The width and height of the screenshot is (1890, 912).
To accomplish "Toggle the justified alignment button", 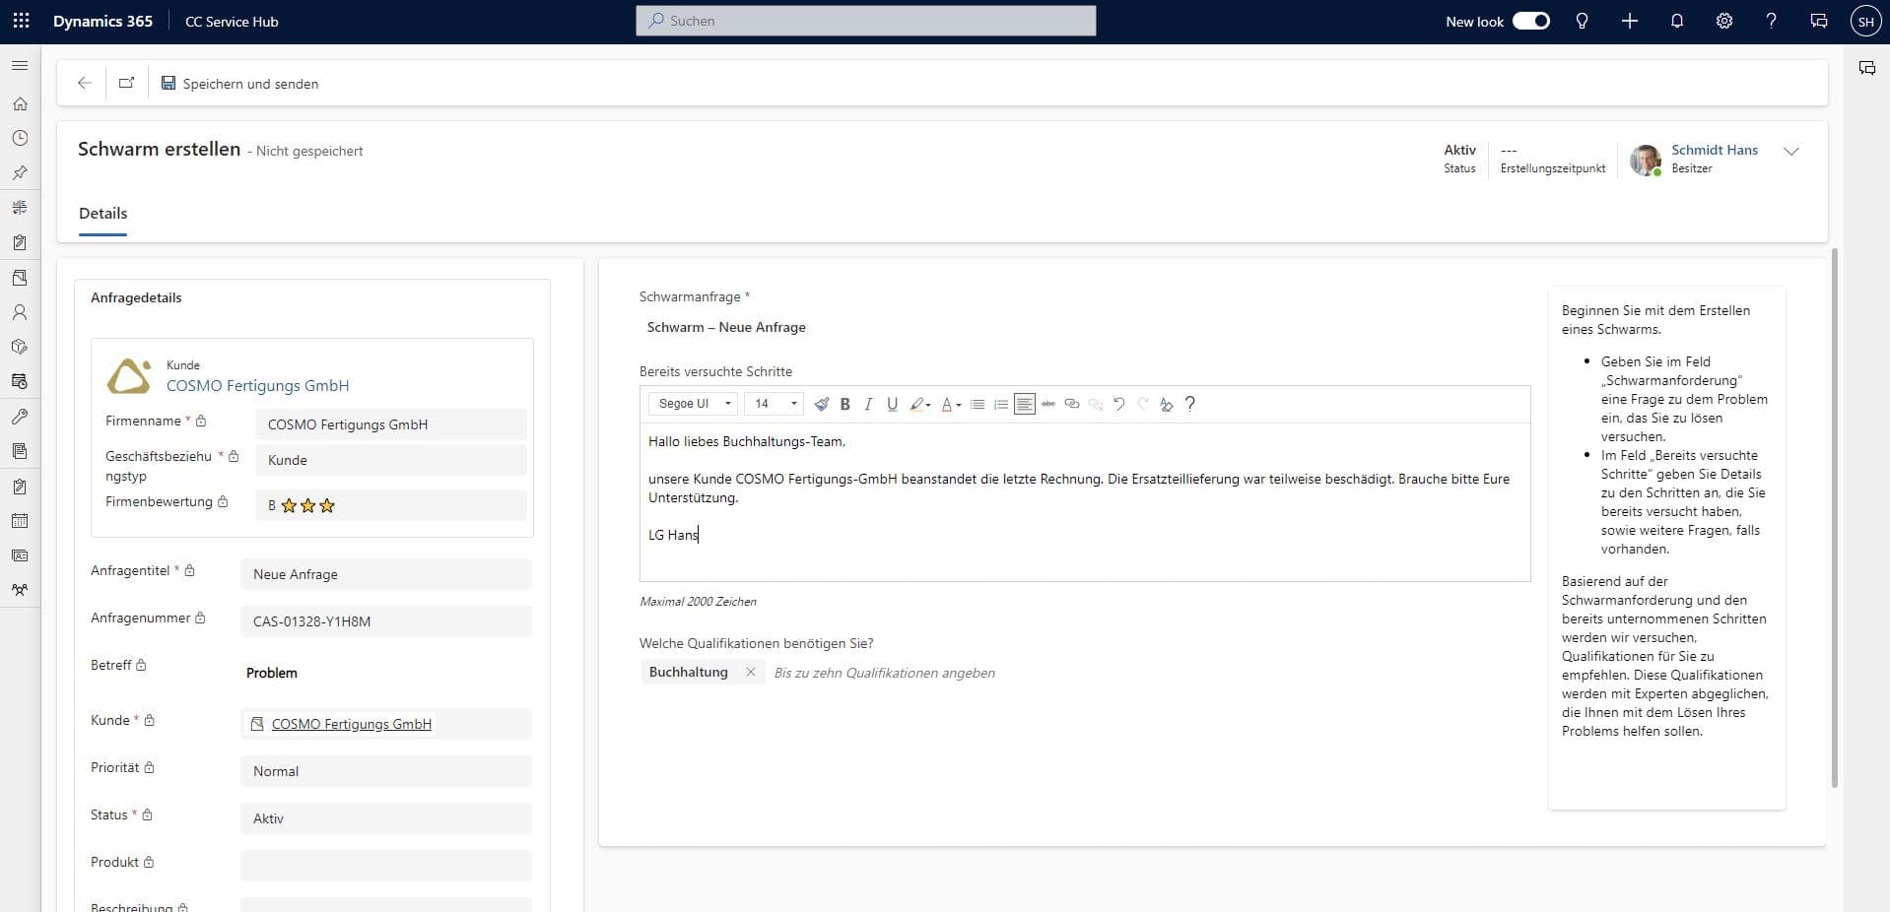I will (x=1025, y=404).
